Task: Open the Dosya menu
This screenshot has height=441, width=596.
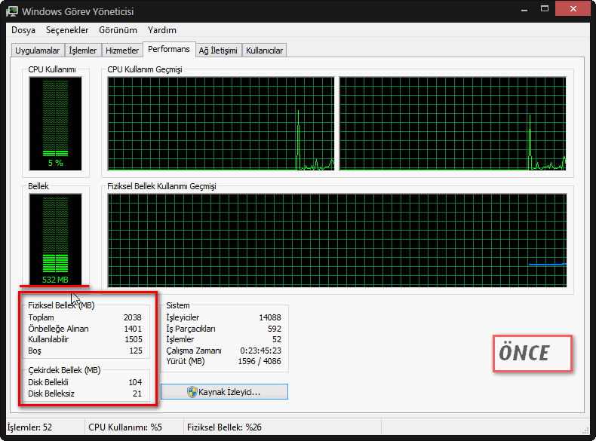Action: (23, 30)
